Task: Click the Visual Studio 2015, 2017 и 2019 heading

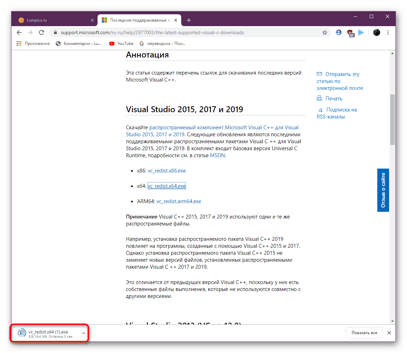Action: (x=184, y=109)
